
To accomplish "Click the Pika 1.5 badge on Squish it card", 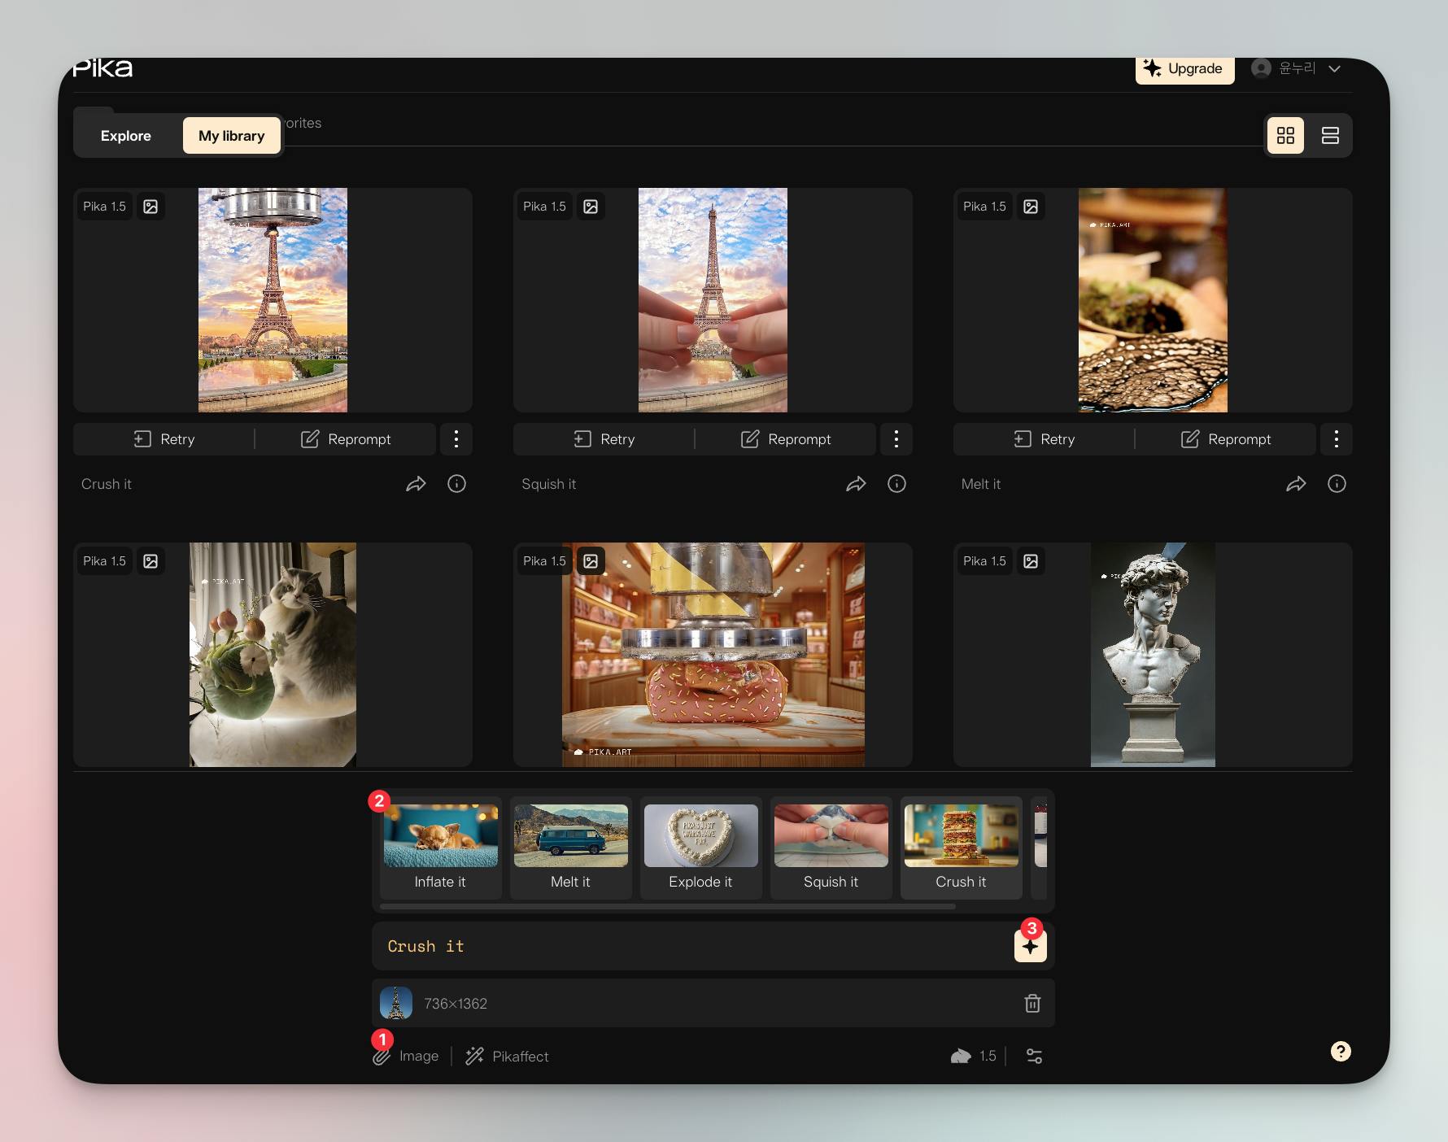I will pyautogui.click(x=545, y=207).
